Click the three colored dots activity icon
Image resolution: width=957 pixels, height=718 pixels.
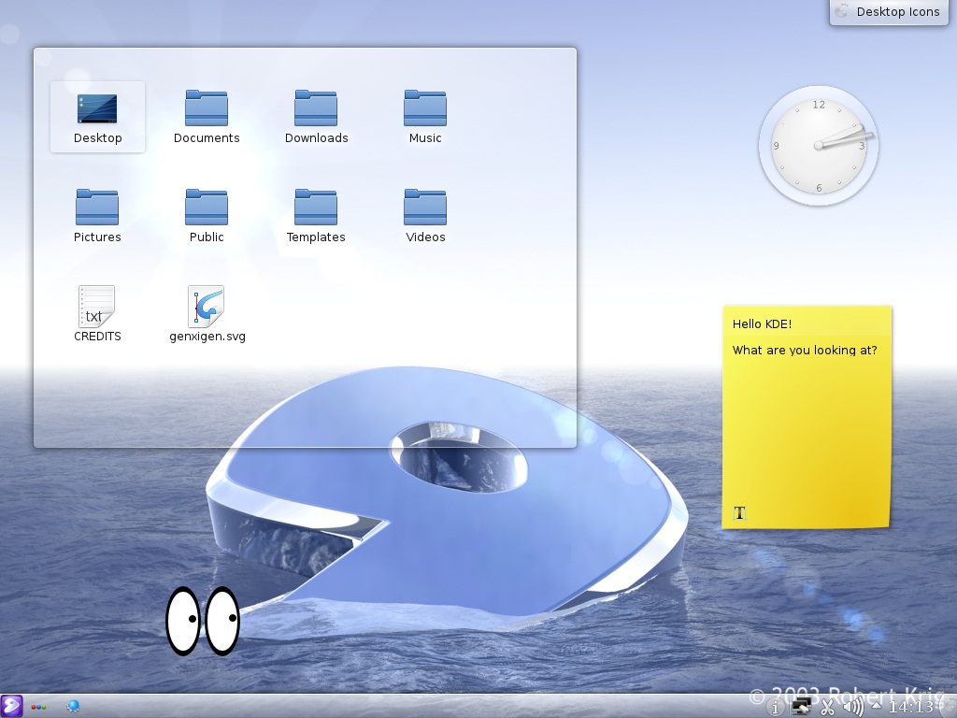[38, 707]
